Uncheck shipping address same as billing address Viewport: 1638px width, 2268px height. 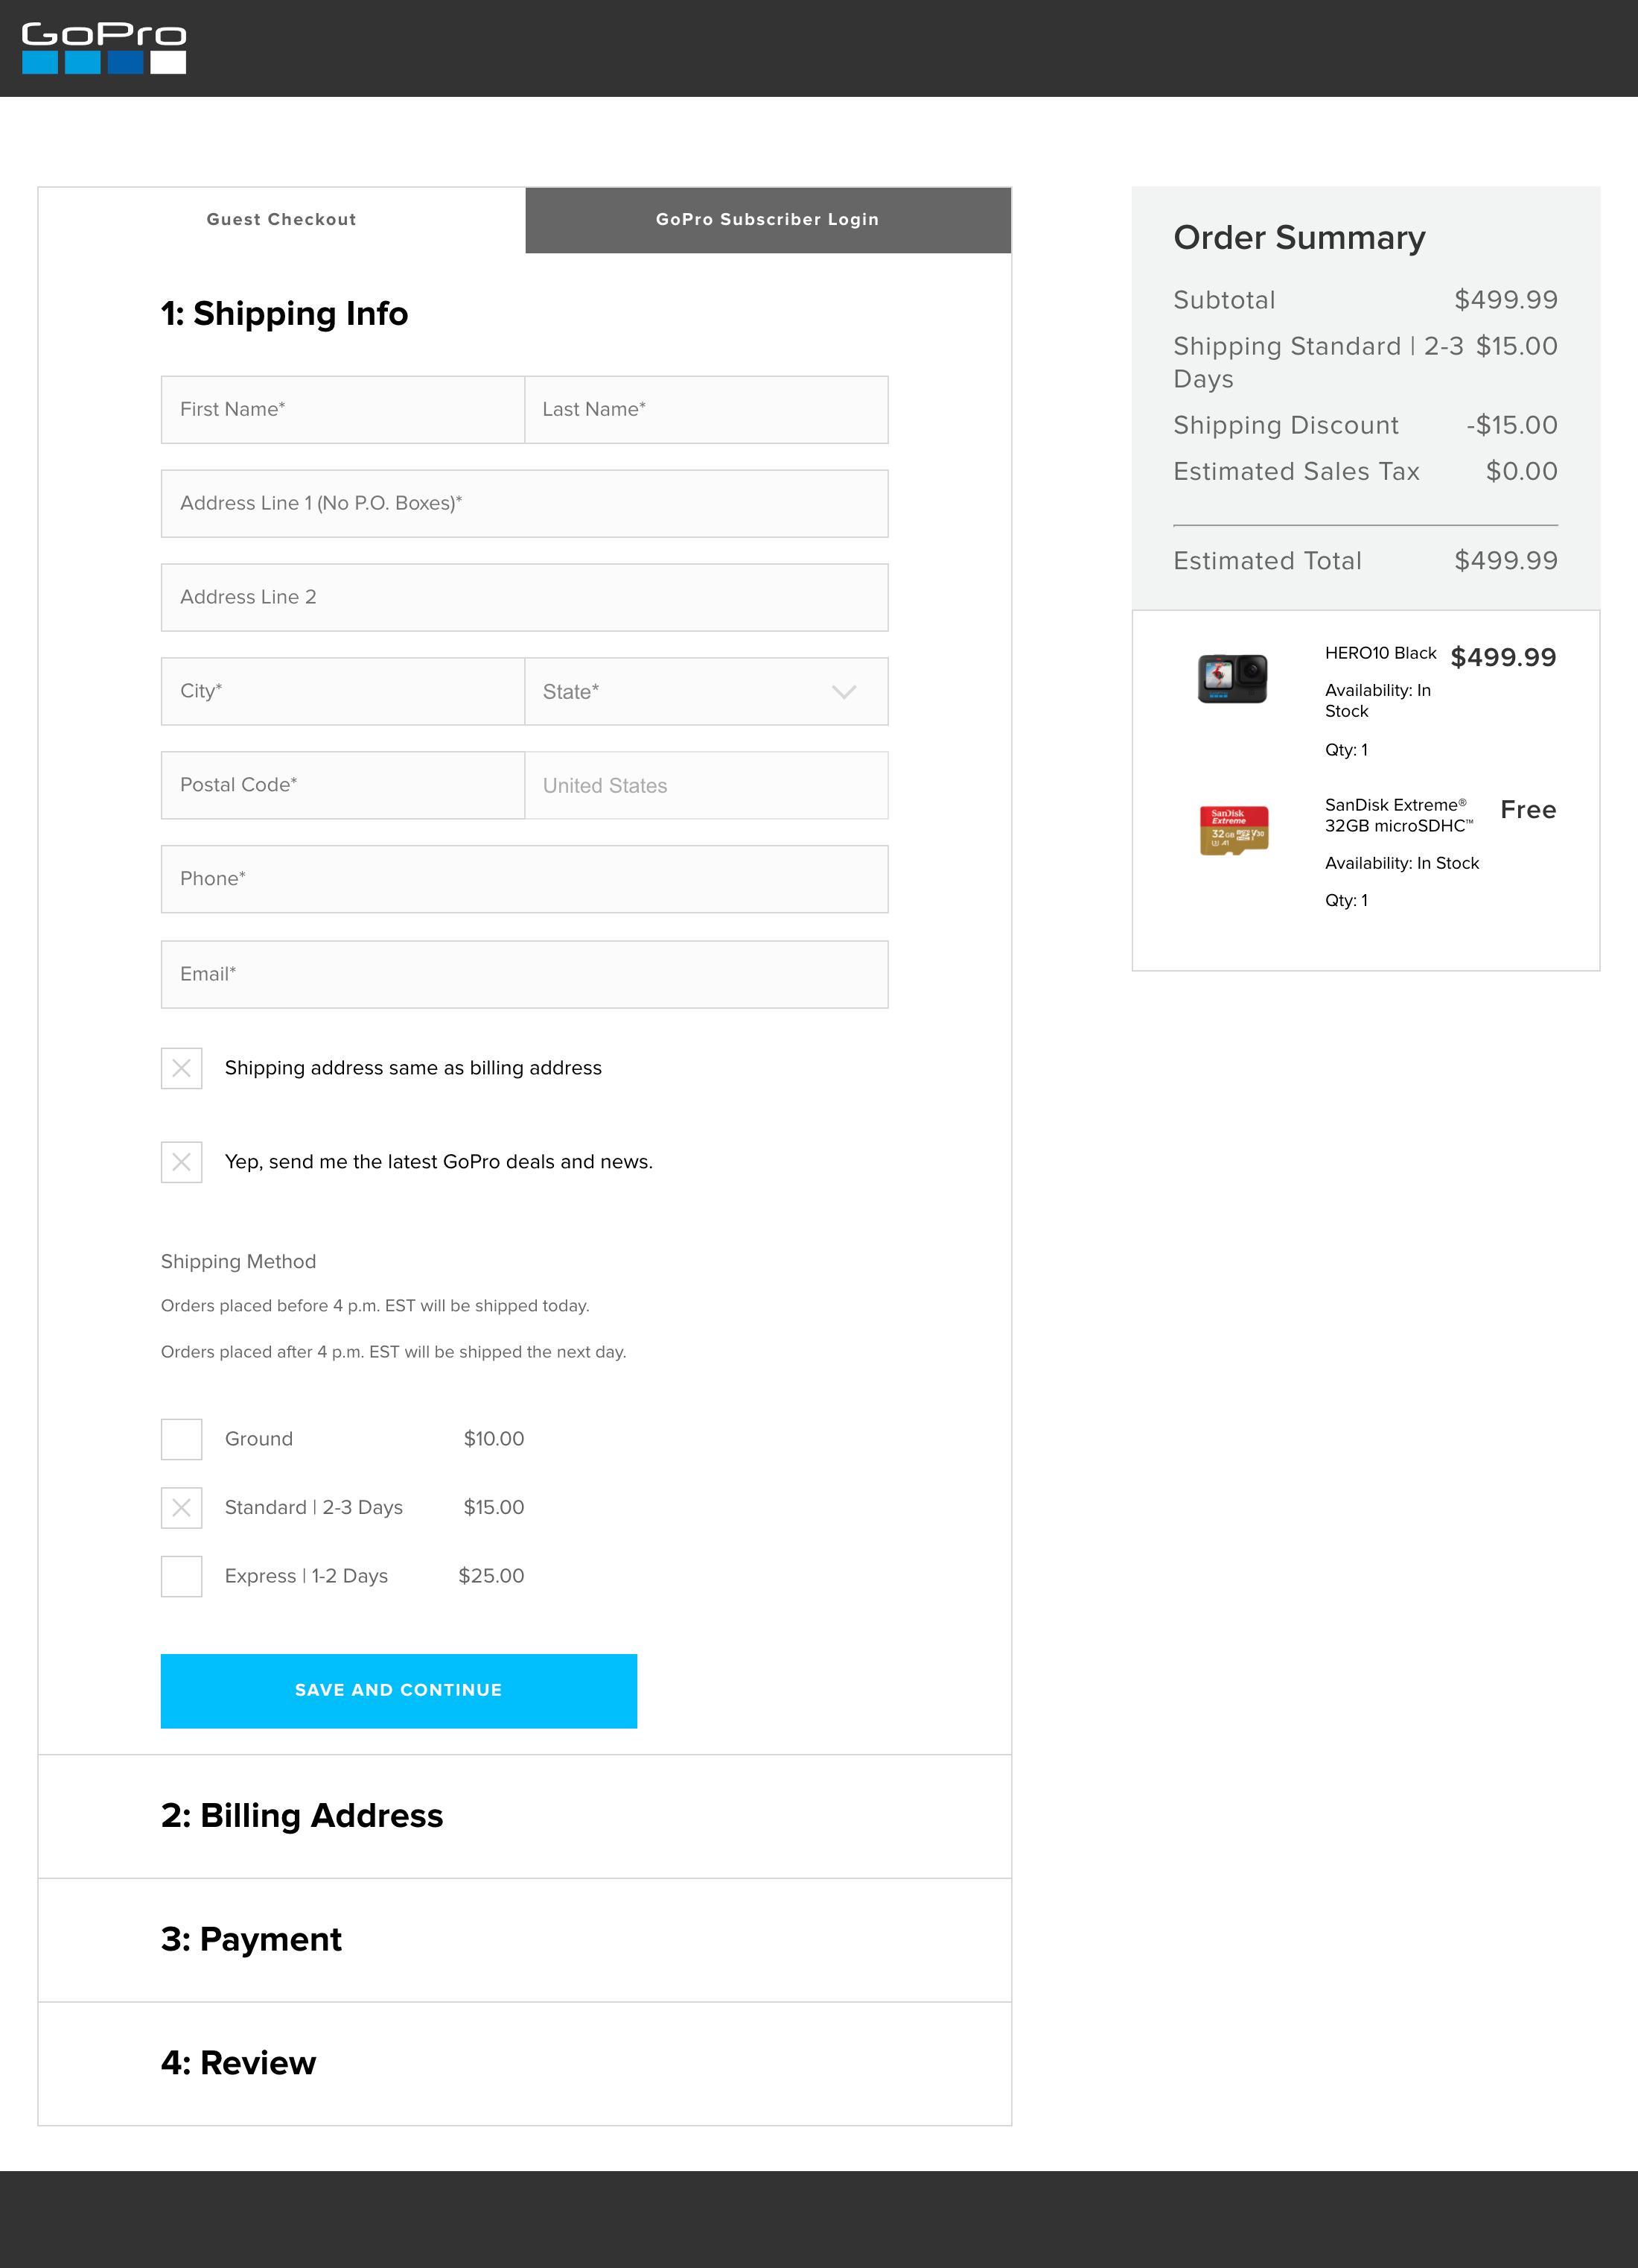pyautogui.click(x=181, y=1068)
